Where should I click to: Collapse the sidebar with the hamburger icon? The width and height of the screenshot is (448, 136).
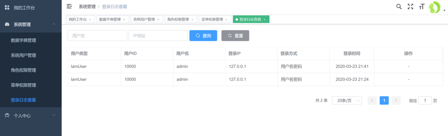pos(69,6)
